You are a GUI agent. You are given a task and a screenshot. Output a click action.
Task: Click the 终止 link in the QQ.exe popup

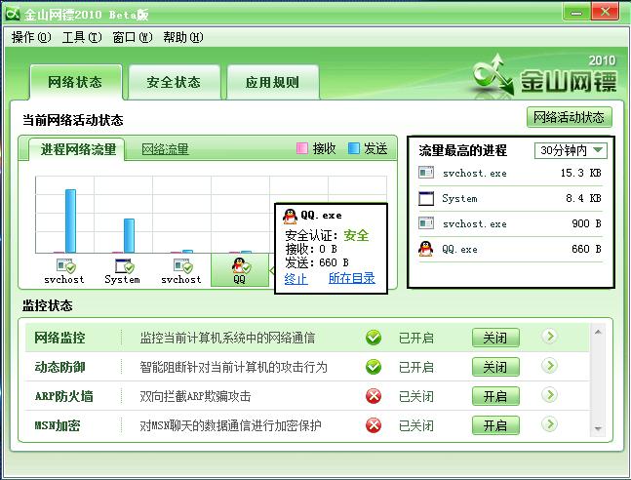(x=296, y=278)
